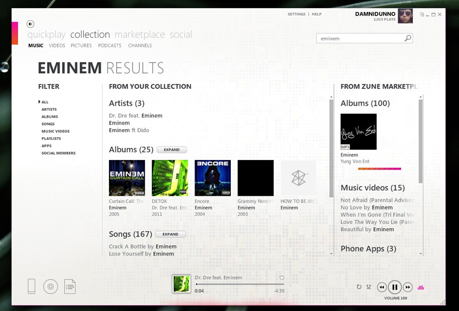Screen dimensions: 459x311
Task: Click the back arrow button
Action: coord(30,24)
